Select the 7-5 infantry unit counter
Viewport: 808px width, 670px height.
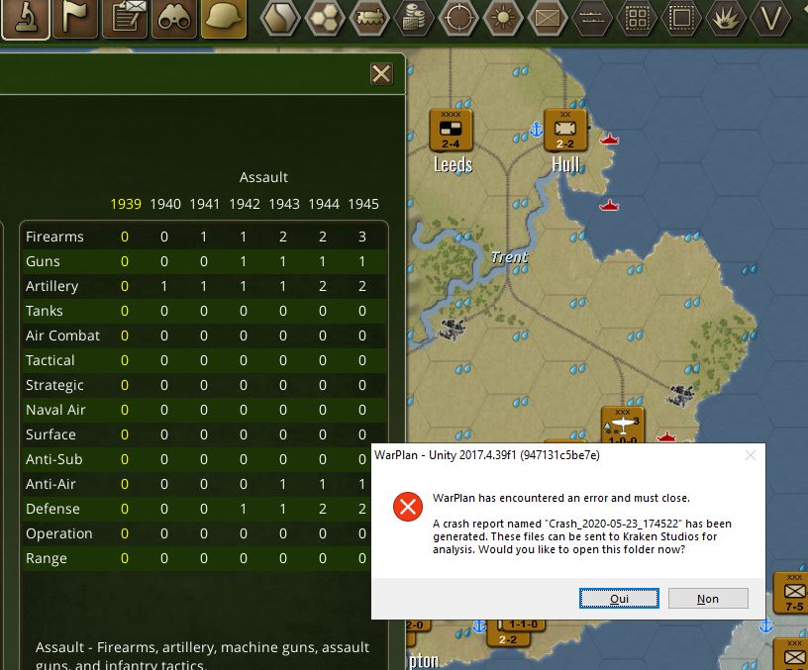coord(793,592)
